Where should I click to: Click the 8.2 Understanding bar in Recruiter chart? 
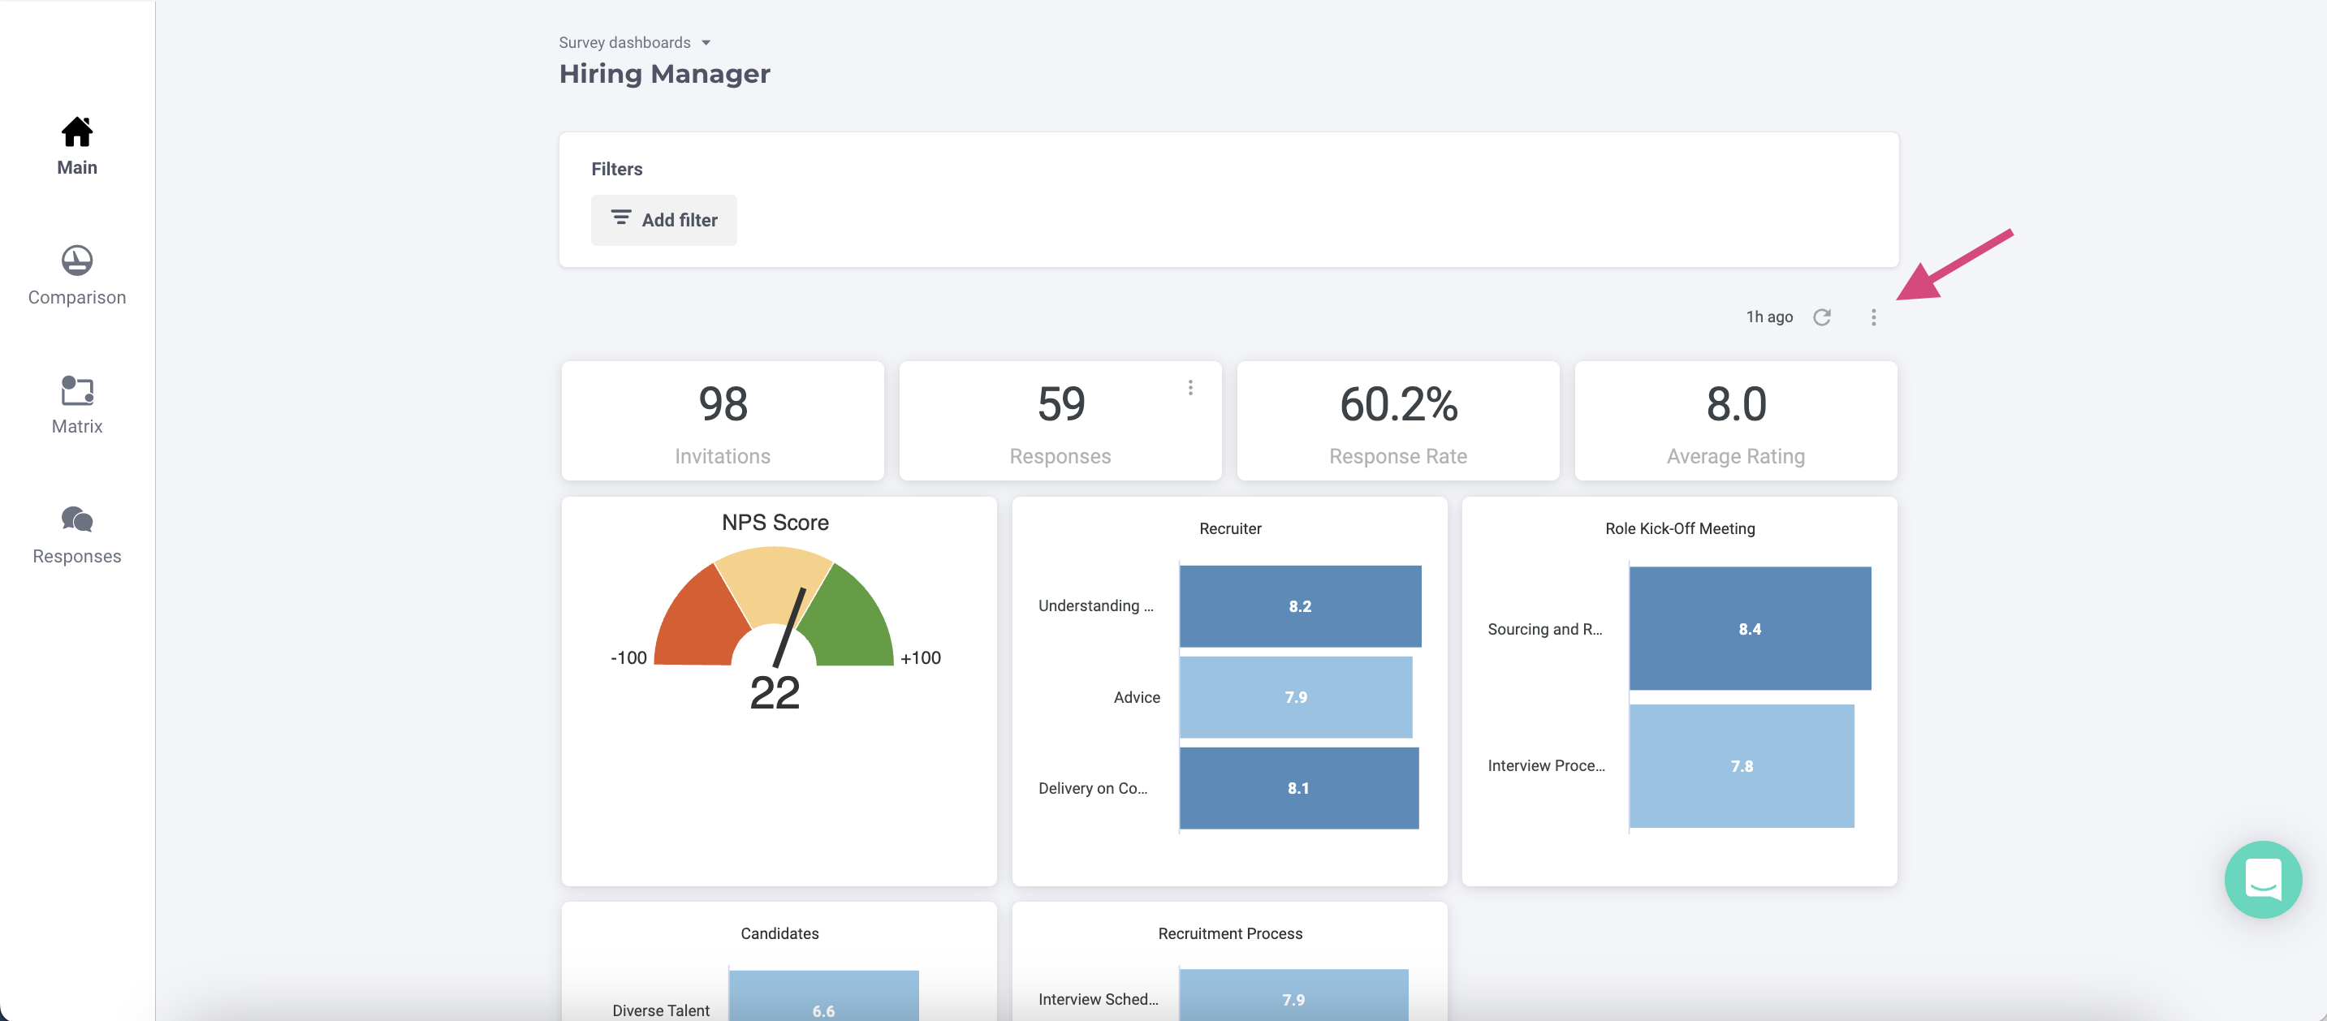pyautogui.click(x=1299, y=606)
